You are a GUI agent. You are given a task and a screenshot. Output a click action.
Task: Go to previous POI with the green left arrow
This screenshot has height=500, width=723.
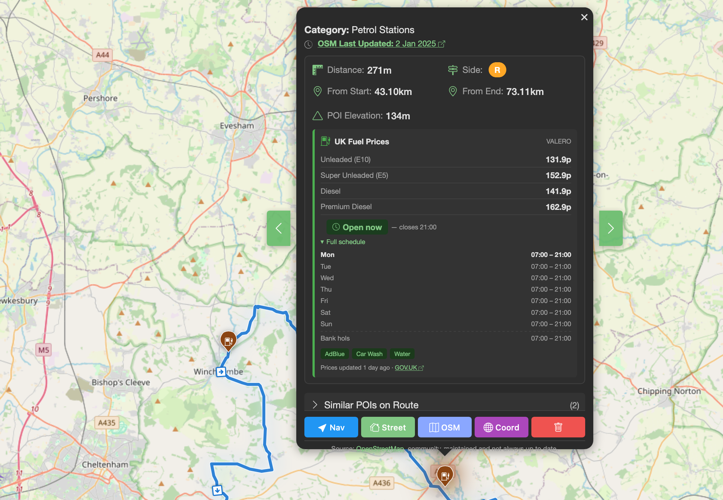click(279, 228)
